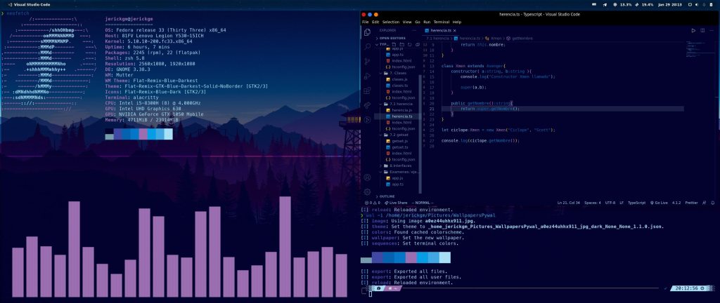The image size is (720, 303).
Task: Open the Manage gear in activity bar
Action: coord(367,191)
